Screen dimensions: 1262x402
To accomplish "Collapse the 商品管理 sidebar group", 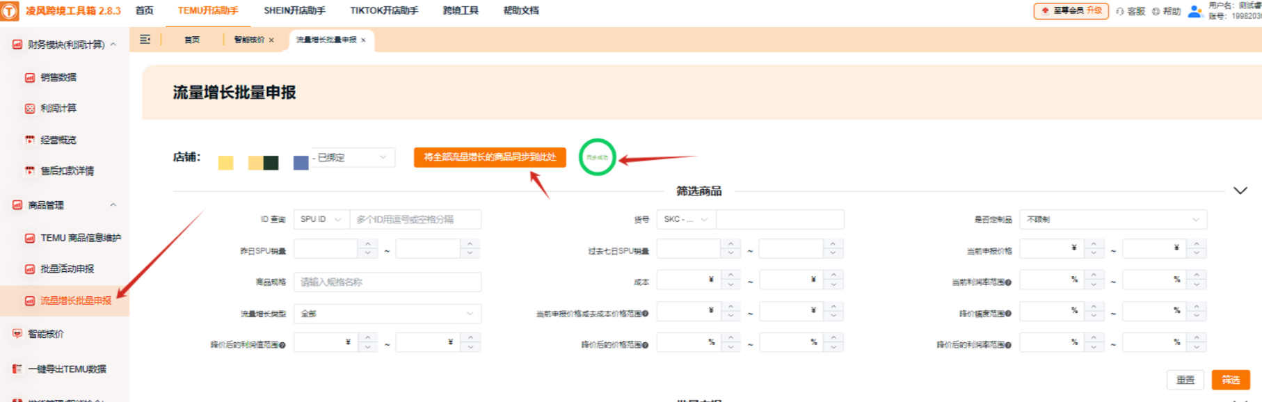I will [x=113, y=205].
